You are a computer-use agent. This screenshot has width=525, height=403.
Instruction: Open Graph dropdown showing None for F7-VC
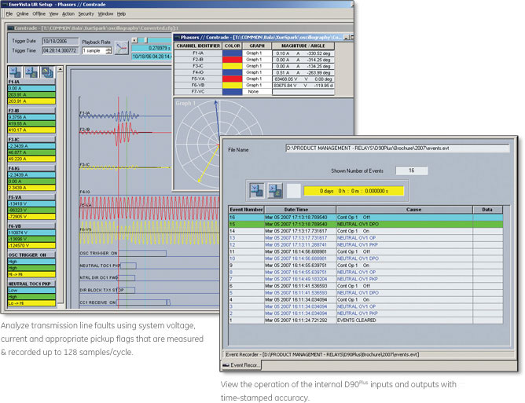point(256,91)
